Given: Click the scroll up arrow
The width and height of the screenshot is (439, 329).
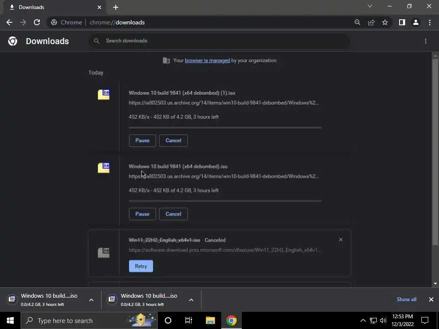Looking at the screenshot, I should click(x=435, y=56).
